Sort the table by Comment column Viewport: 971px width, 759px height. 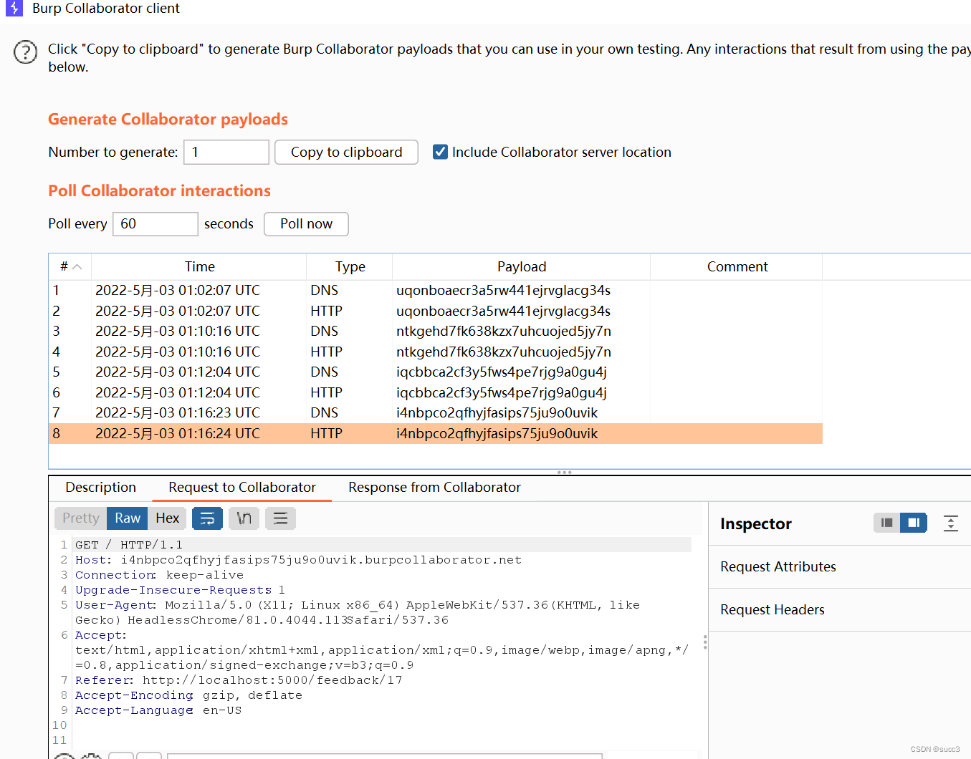coord(737,266)
